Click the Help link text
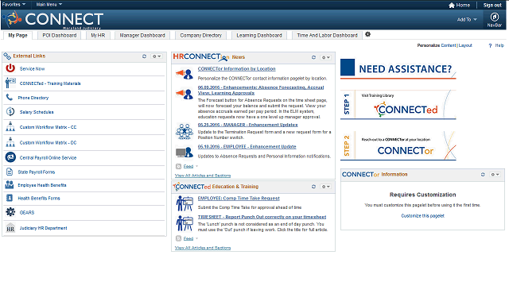 499,45
